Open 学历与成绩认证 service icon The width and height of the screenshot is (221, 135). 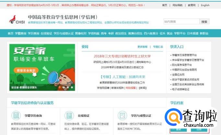coord(122,116)
